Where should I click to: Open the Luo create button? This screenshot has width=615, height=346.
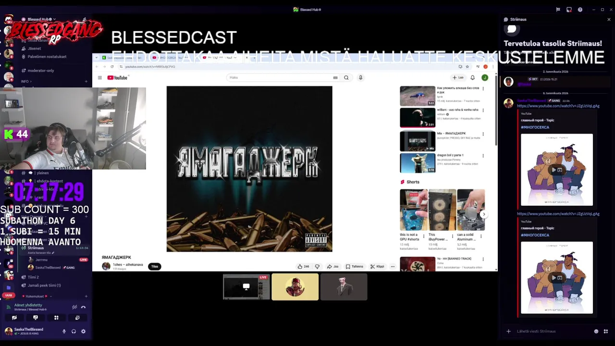(458, 77)
